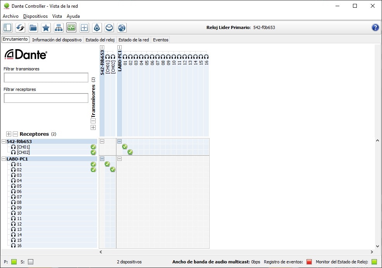This screenshot has width=382, height=268.
Task: Click the globe network toolbar icon
Action: click(x=122, y=28)
